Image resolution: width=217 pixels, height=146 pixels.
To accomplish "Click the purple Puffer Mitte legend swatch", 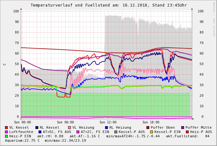I will point(183,127).
